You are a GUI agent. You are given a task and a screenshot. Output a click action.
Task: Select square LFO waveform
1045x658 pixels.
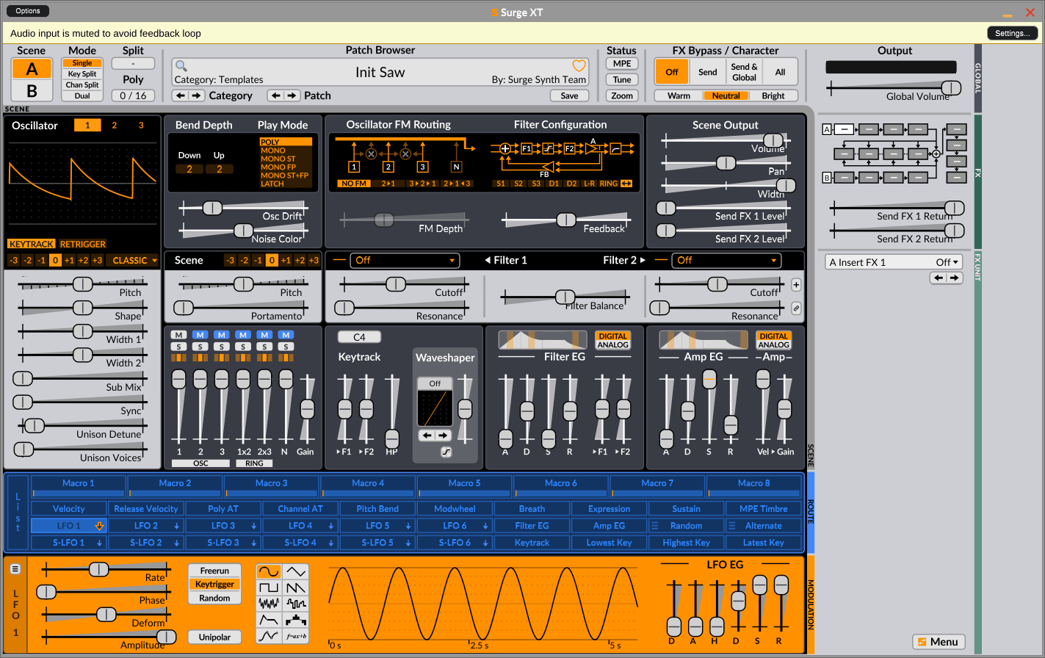click(x=269, y=587)
